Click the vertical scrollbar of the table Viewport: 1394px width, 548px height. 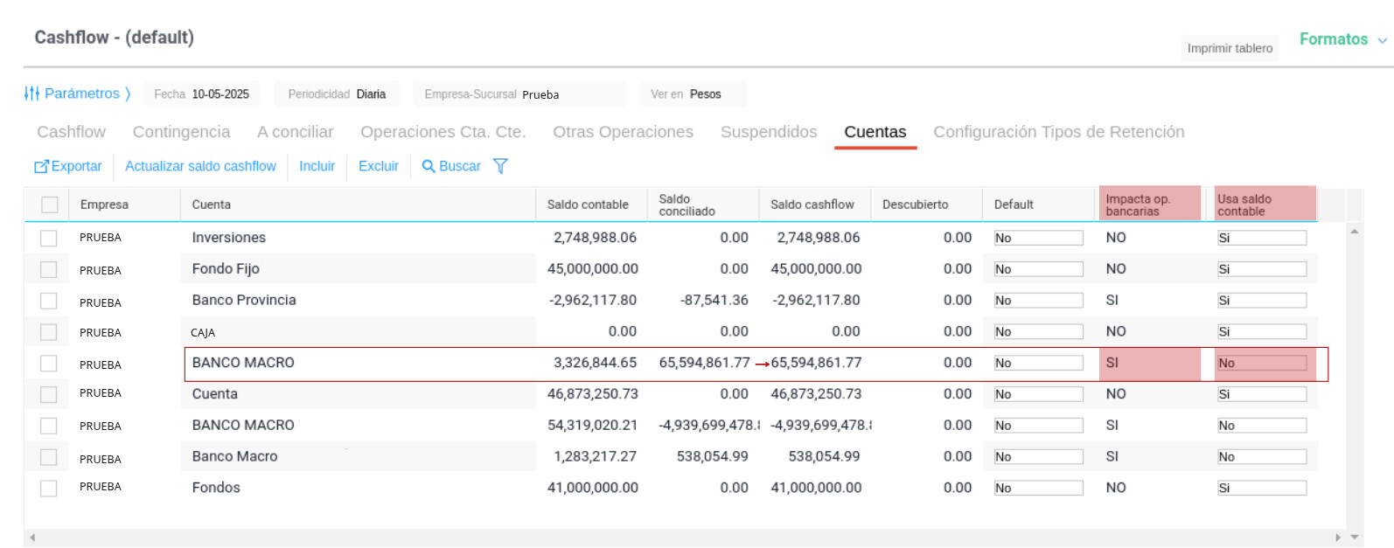click(x=1354, y=385)
